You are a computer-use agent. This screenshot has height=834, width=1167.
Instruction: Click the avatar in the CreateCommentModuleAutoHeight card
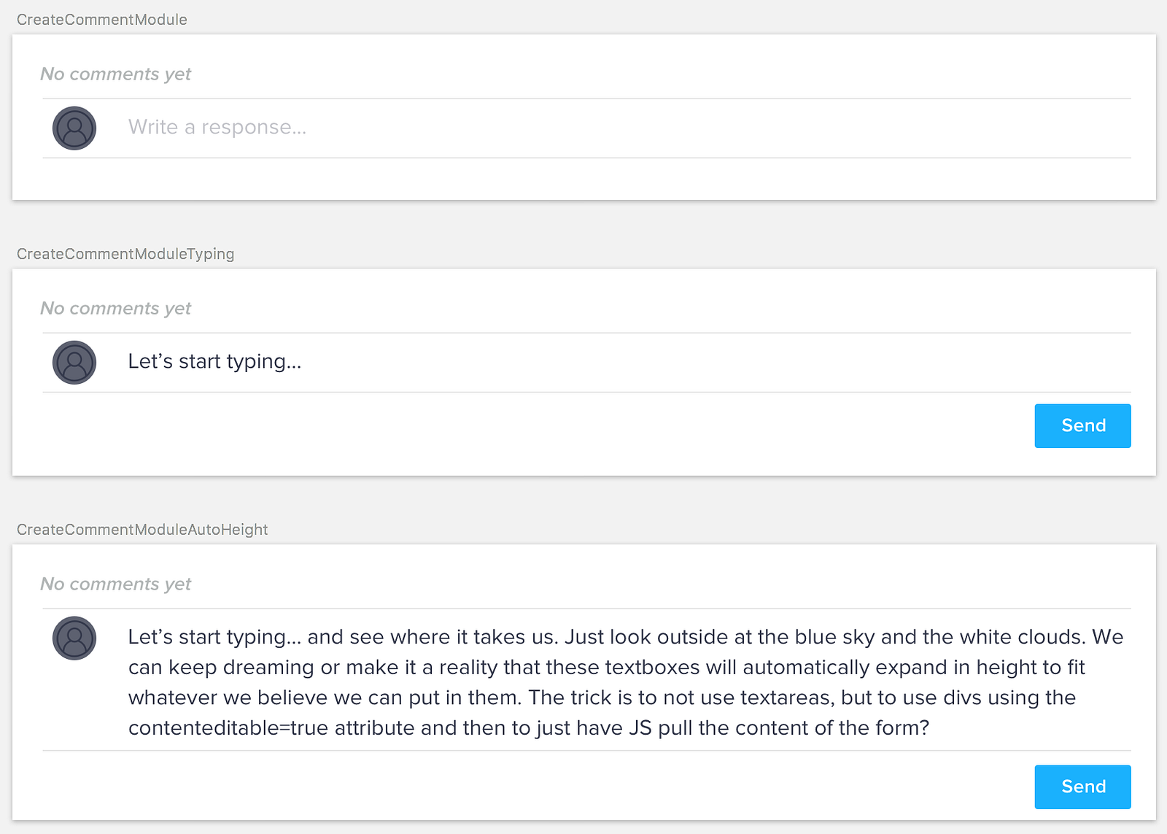(74, 638)
